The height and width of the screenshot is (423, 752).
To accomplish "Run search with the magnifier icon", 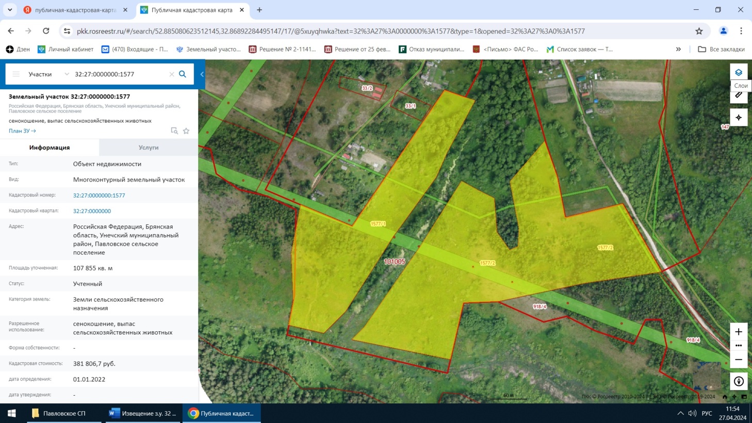I will point(183,74).
